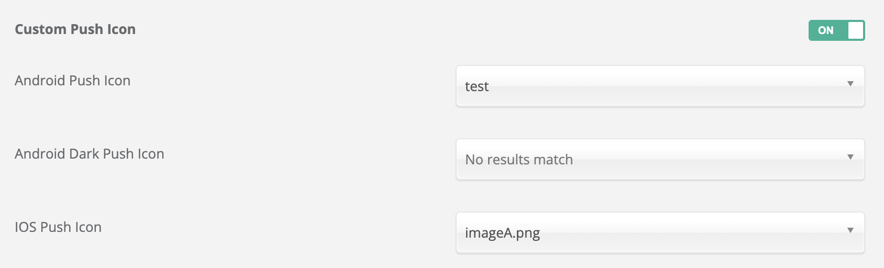Viewport: 884px width, 268px height.
Task: Toggle the Custom Push Icon switch
Action: point(836,30)
